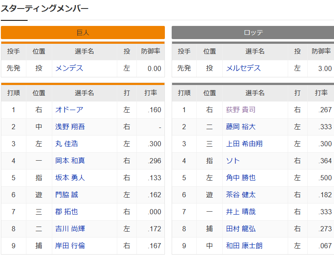The width and height of the screenshot is (334, 258).
Task: Open visited link 荻野 貴司
Action: pyautogui.click(x=241, y=110)
